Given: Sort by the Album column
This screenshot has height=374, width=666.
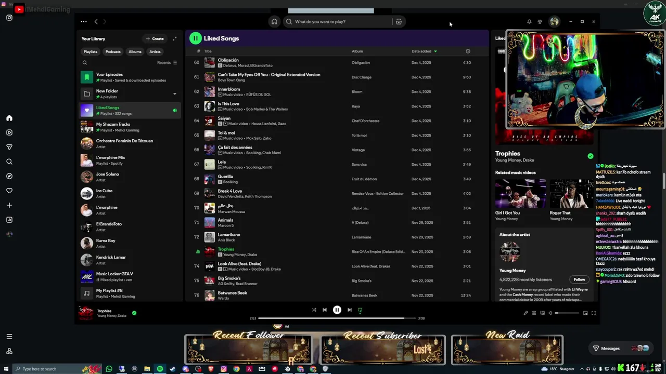Looking at the screenshot, I should 357,51.
